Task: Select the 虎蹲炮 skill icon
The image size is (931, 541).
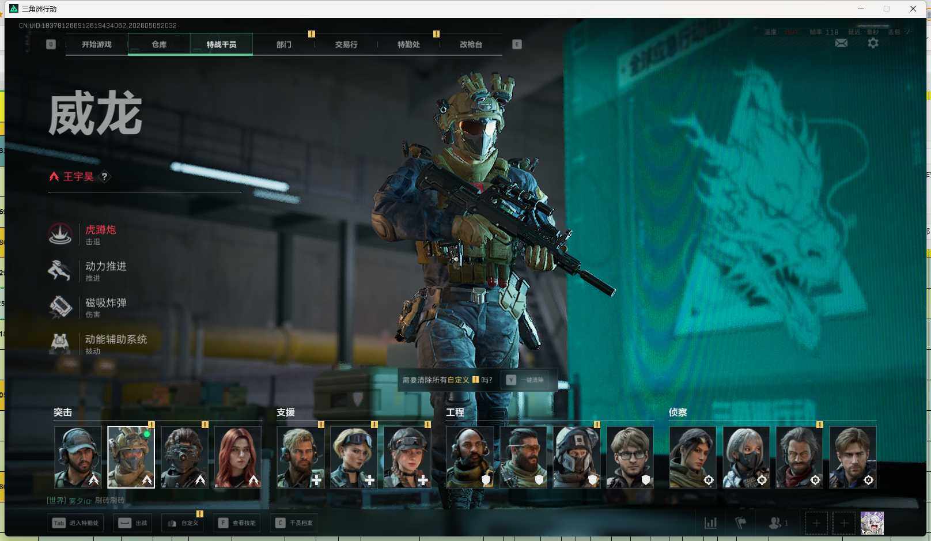Action: [60, 234]
